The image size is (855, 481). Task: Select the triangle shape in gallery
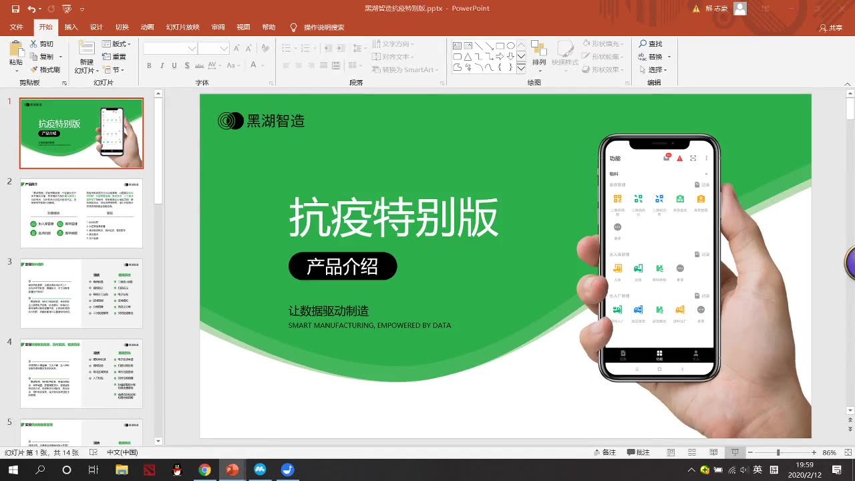(x=468, y=57)
